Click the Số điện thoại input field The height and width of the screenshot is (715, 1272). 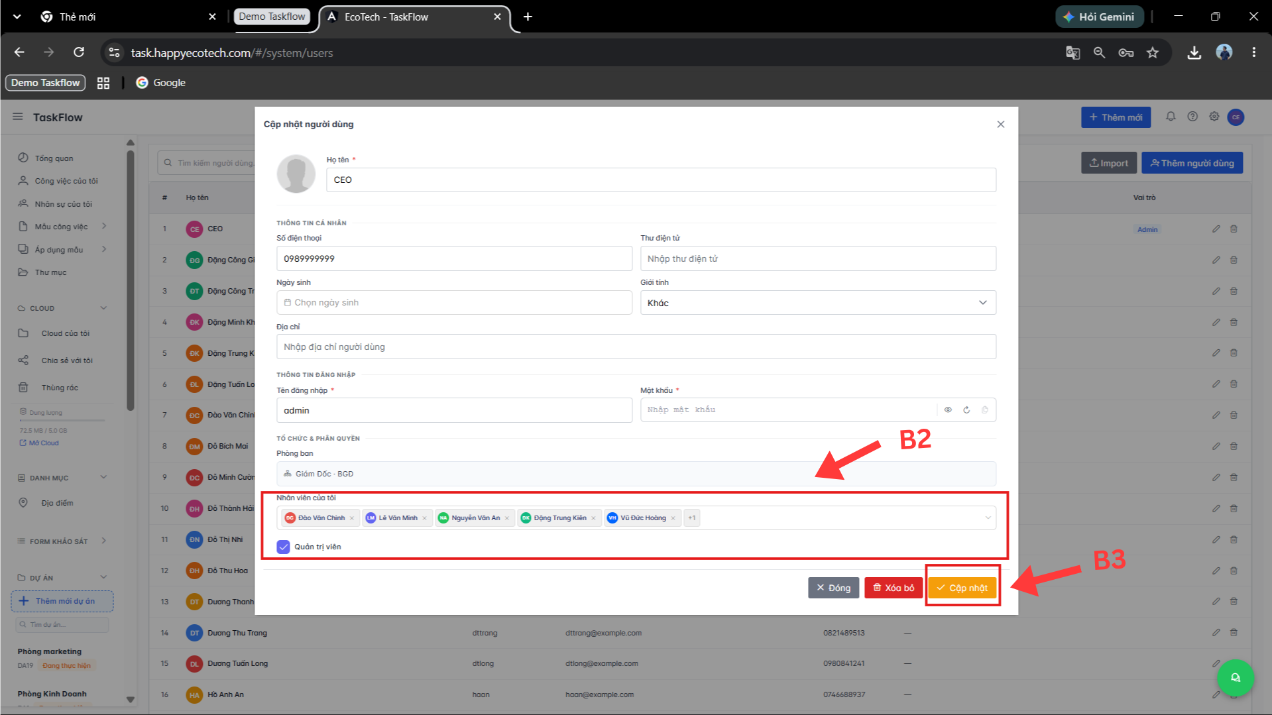coord(454,258)
